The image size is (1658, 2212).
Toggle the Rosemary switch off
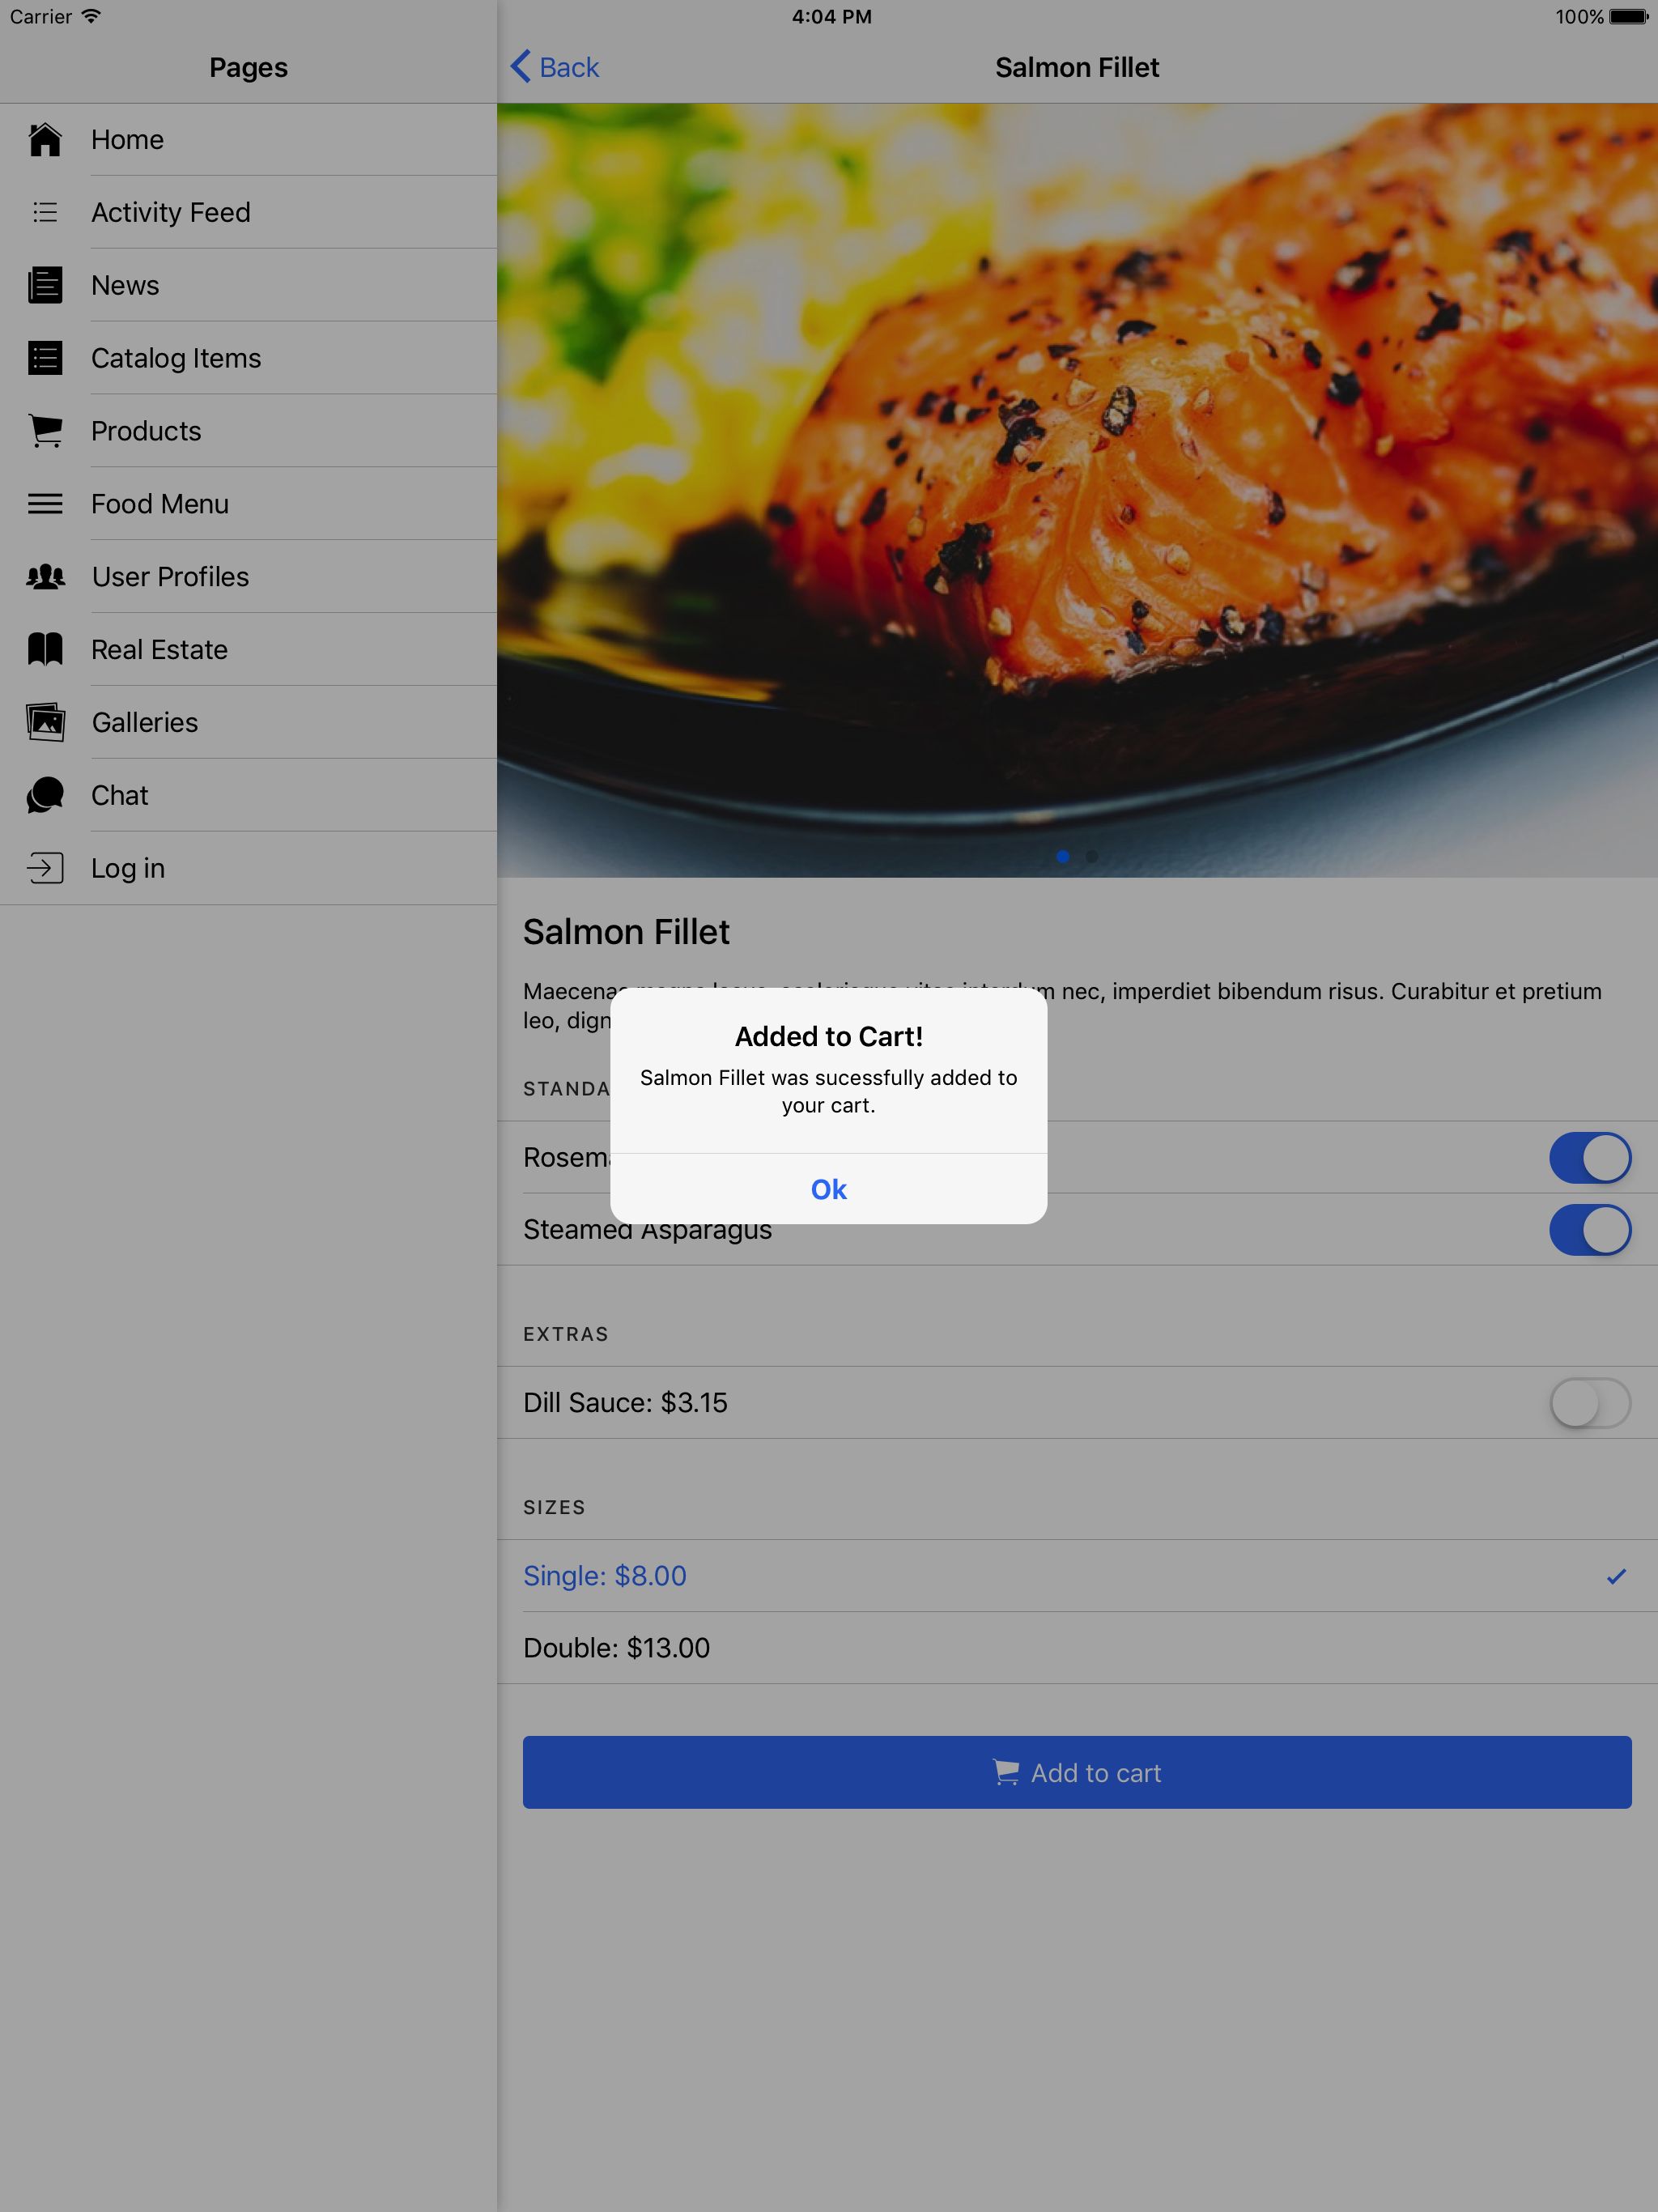tap(1589, 1157)
